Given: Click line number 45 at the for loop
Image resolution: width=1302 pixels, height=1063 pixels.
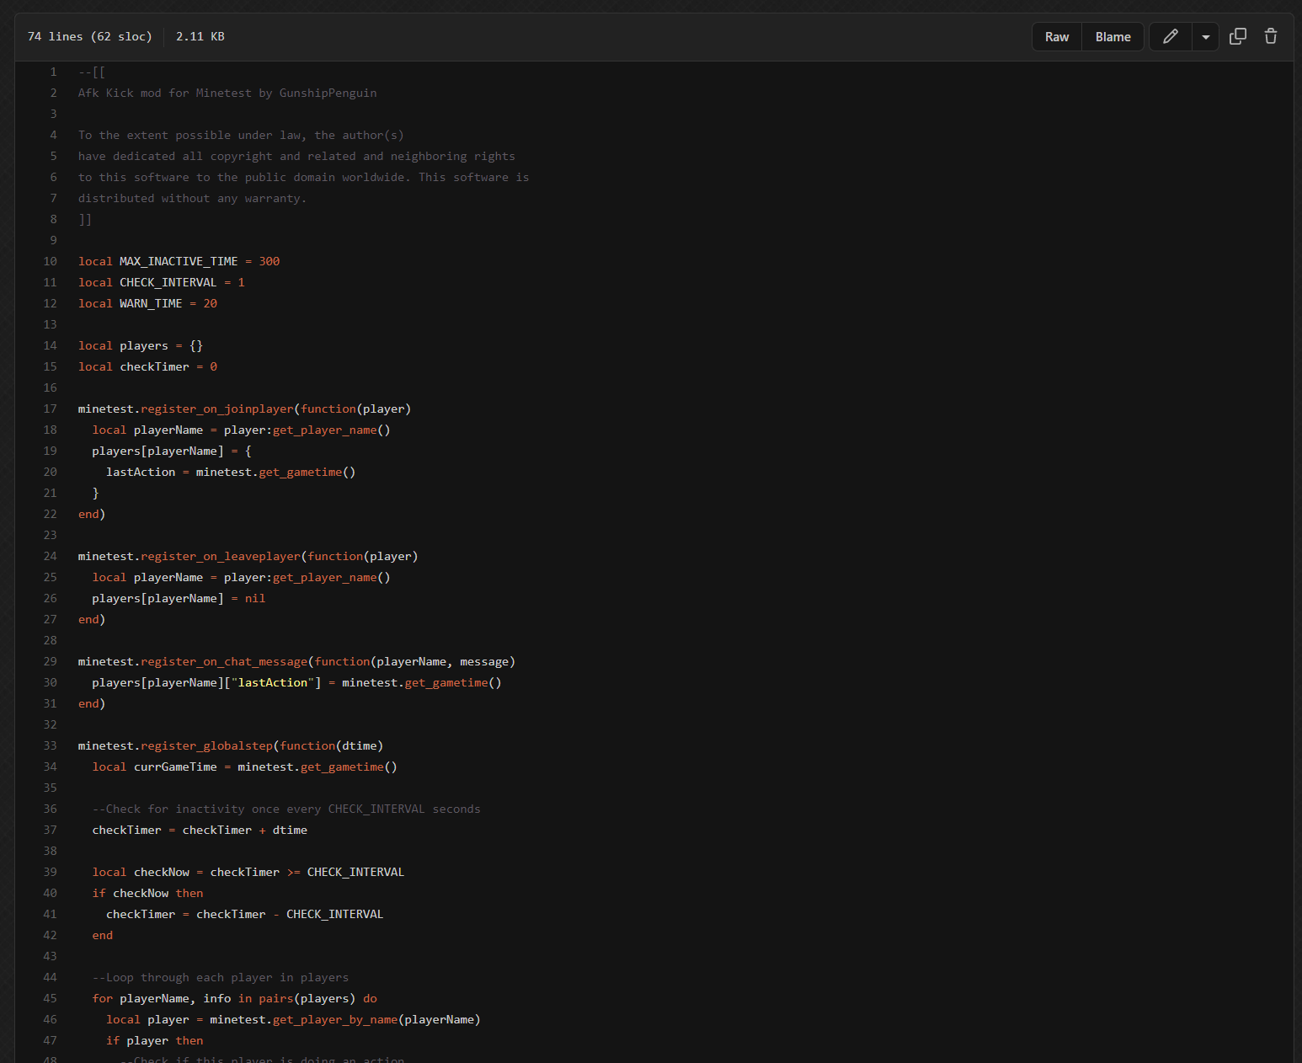Looking at the screenshot, I should point(51,998).
